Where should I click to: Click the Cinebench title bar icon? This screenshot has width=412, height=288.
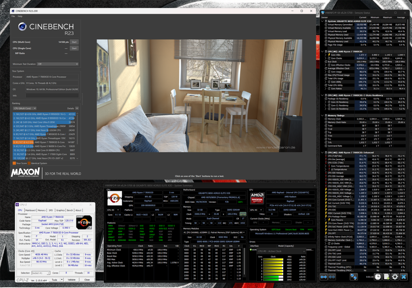coord(13,11)
